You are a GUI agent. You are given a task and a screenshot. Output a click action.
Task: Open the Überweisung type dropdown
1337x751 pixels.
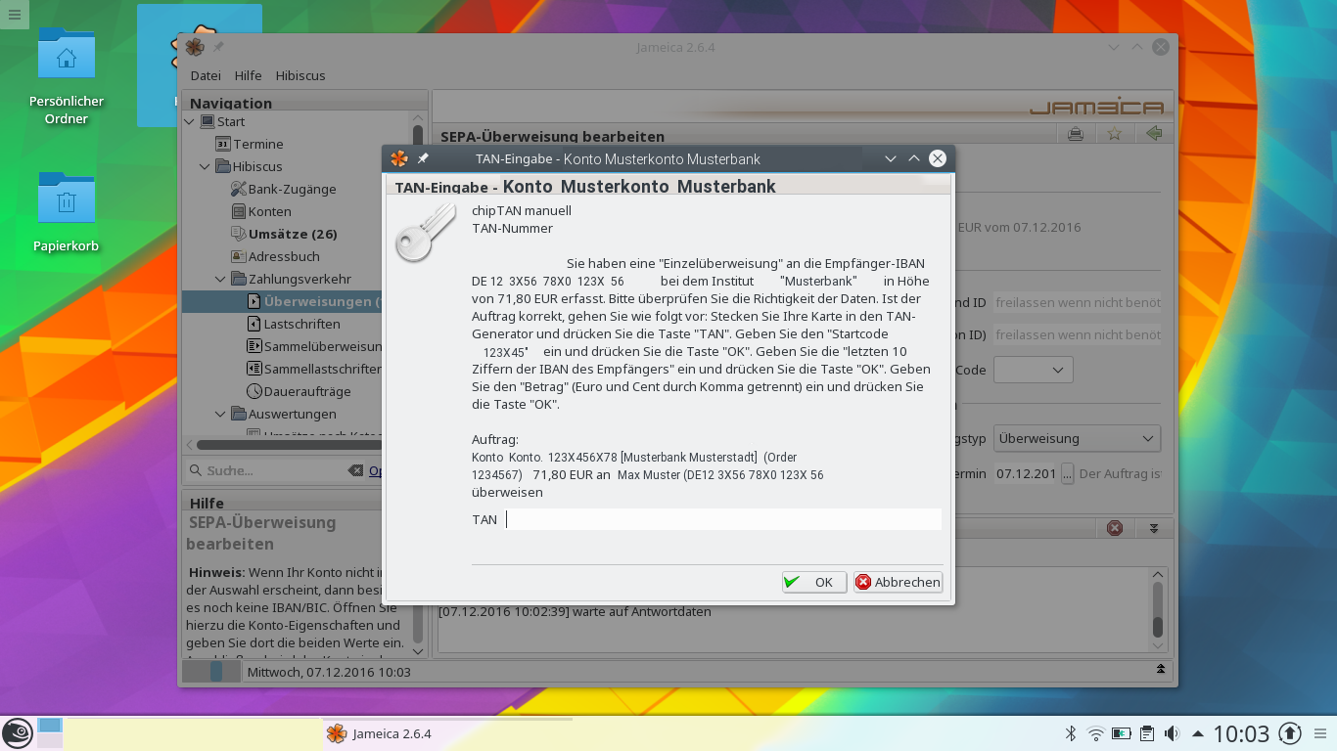tap(1078, 438)
